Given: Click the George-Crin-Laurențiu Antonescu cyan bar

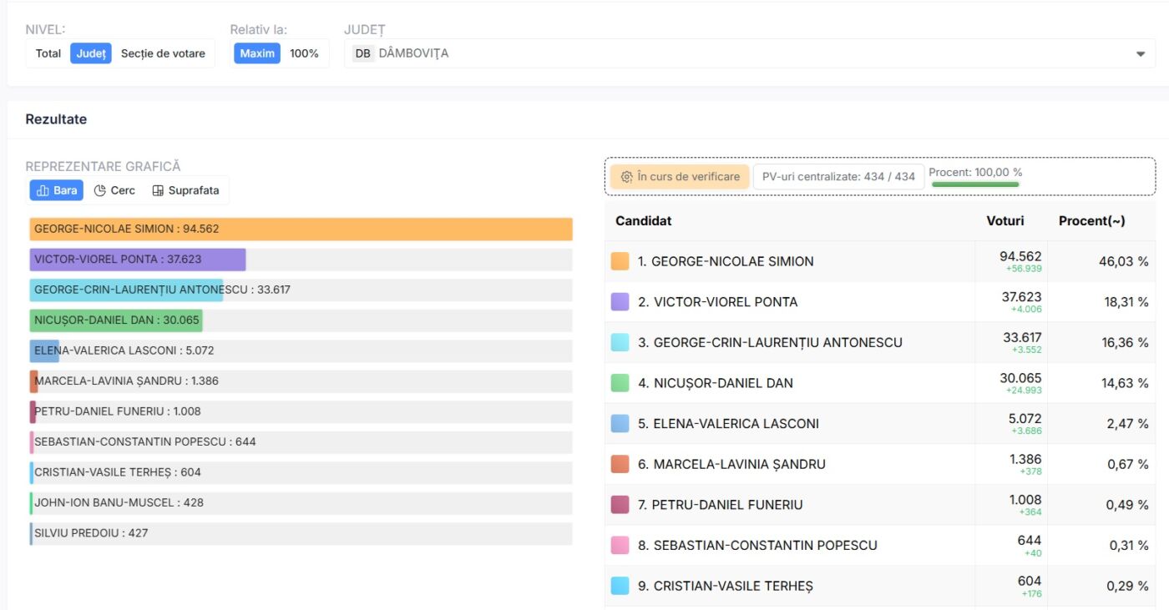Looking at the screenshot, I should pyautogui.click(x=126, y=290).
